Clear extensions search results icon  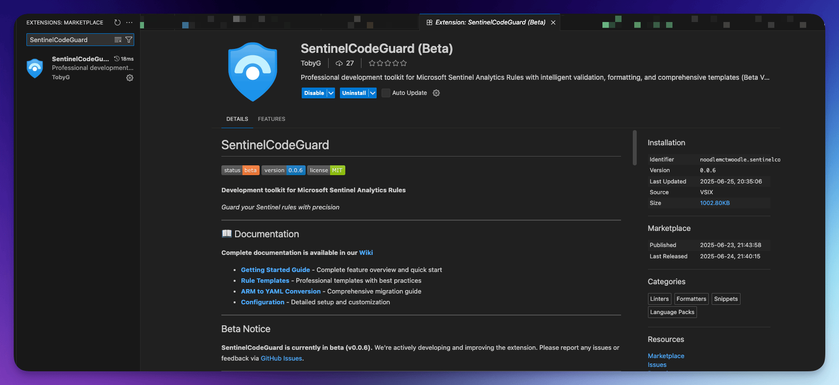[118, 40]
